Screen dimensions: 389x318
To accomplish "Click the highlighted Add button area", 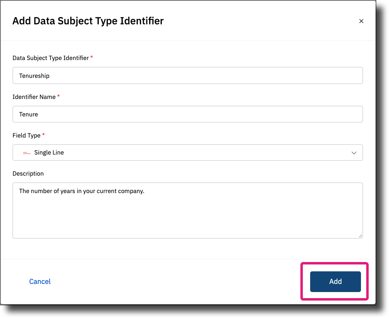I will 335,281.
